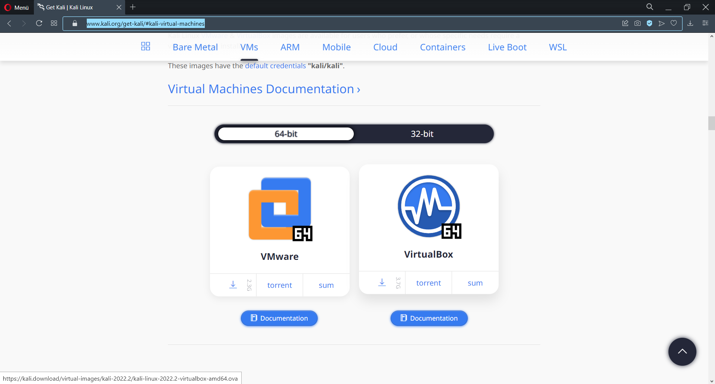715x384 pixels.
Task: Click the VirtualBox torrent link
Action: click(x=429, y=283)
